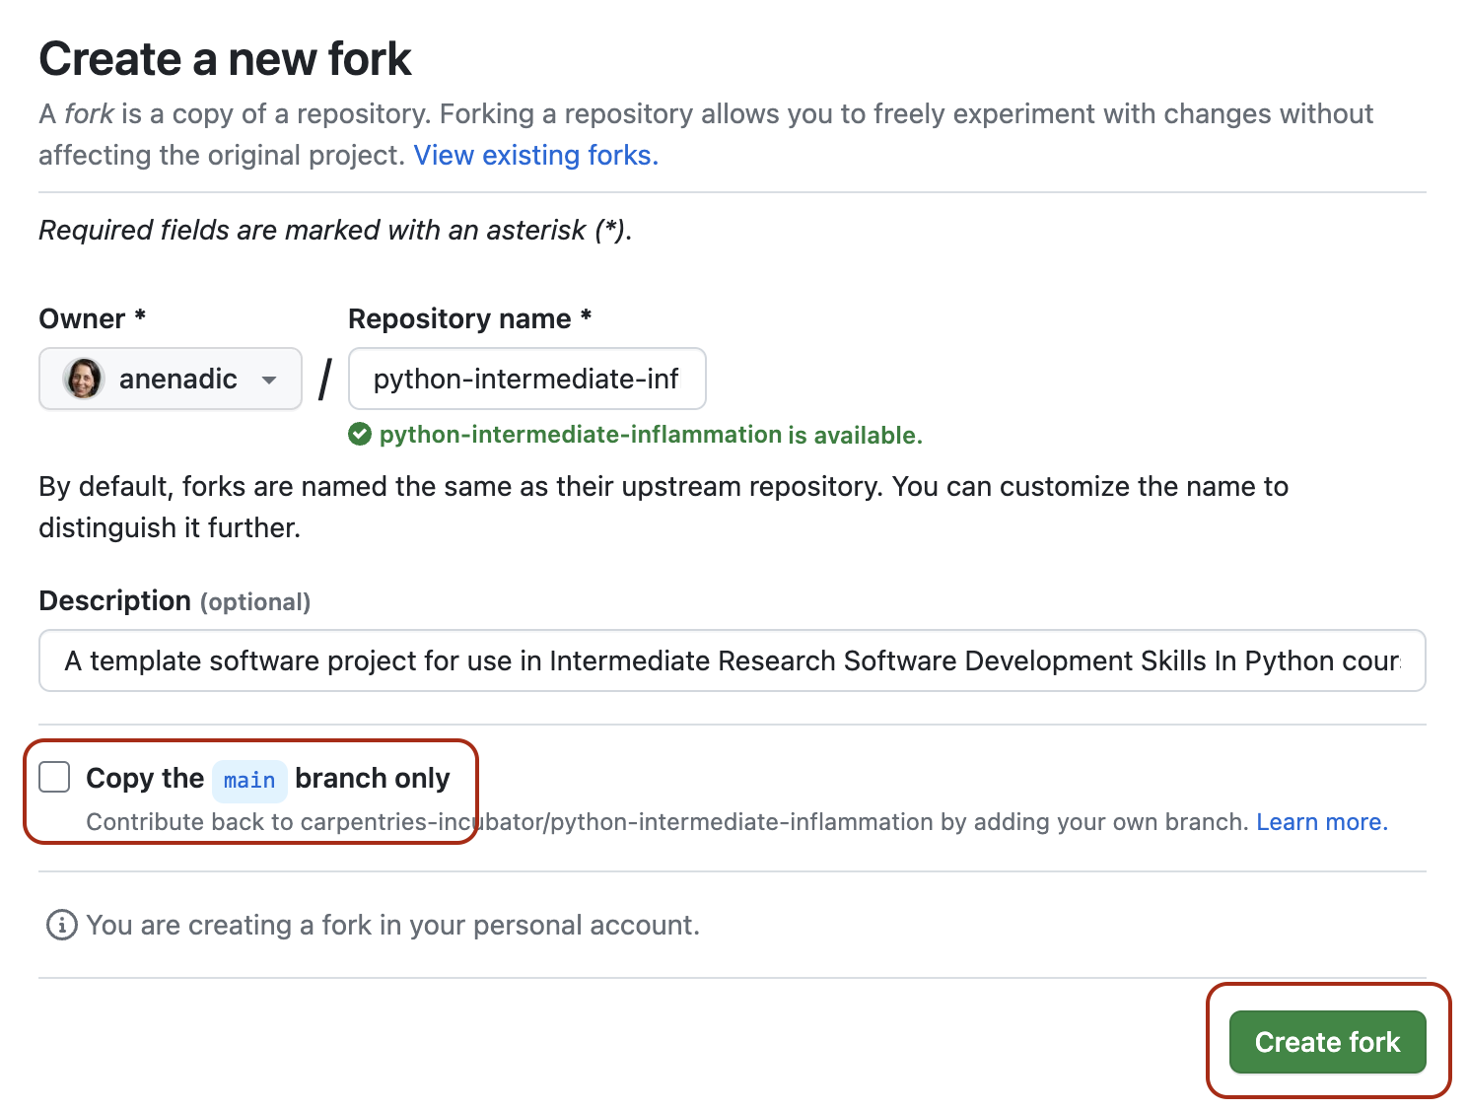Click the main branch label badge

coord(248,780)
